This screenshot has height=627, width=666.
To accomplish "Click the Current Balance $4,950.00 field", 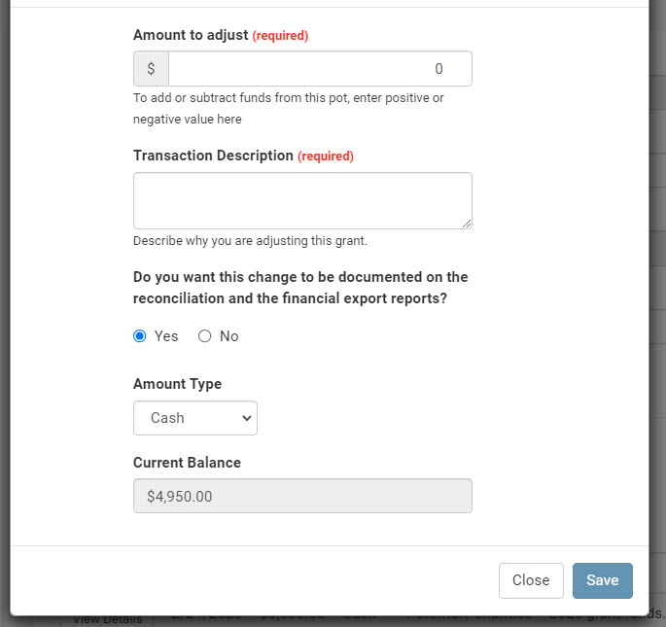I will (x=302, y=496).
